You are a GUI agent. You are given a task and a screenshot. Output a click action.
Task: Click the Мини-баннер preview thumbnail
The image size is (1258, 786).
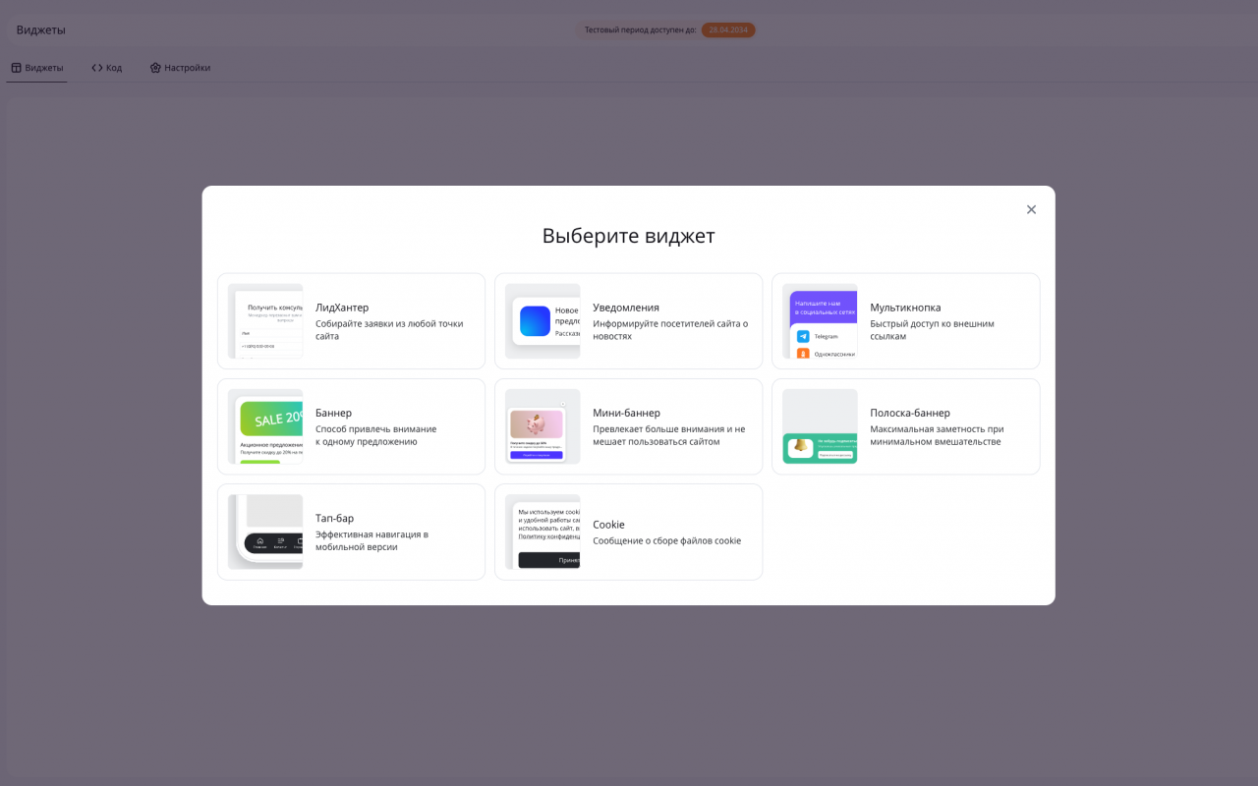coord(543,426)
